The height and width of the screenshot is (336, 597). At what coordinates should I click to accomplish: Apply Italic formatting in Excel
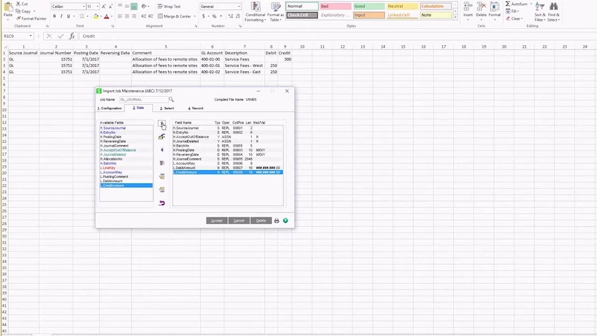click(x=61, y=16)
